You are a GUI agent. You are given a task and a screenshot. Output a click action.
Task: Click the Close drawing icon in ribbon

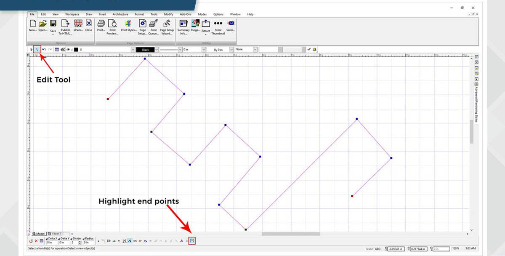click(89, 23)
